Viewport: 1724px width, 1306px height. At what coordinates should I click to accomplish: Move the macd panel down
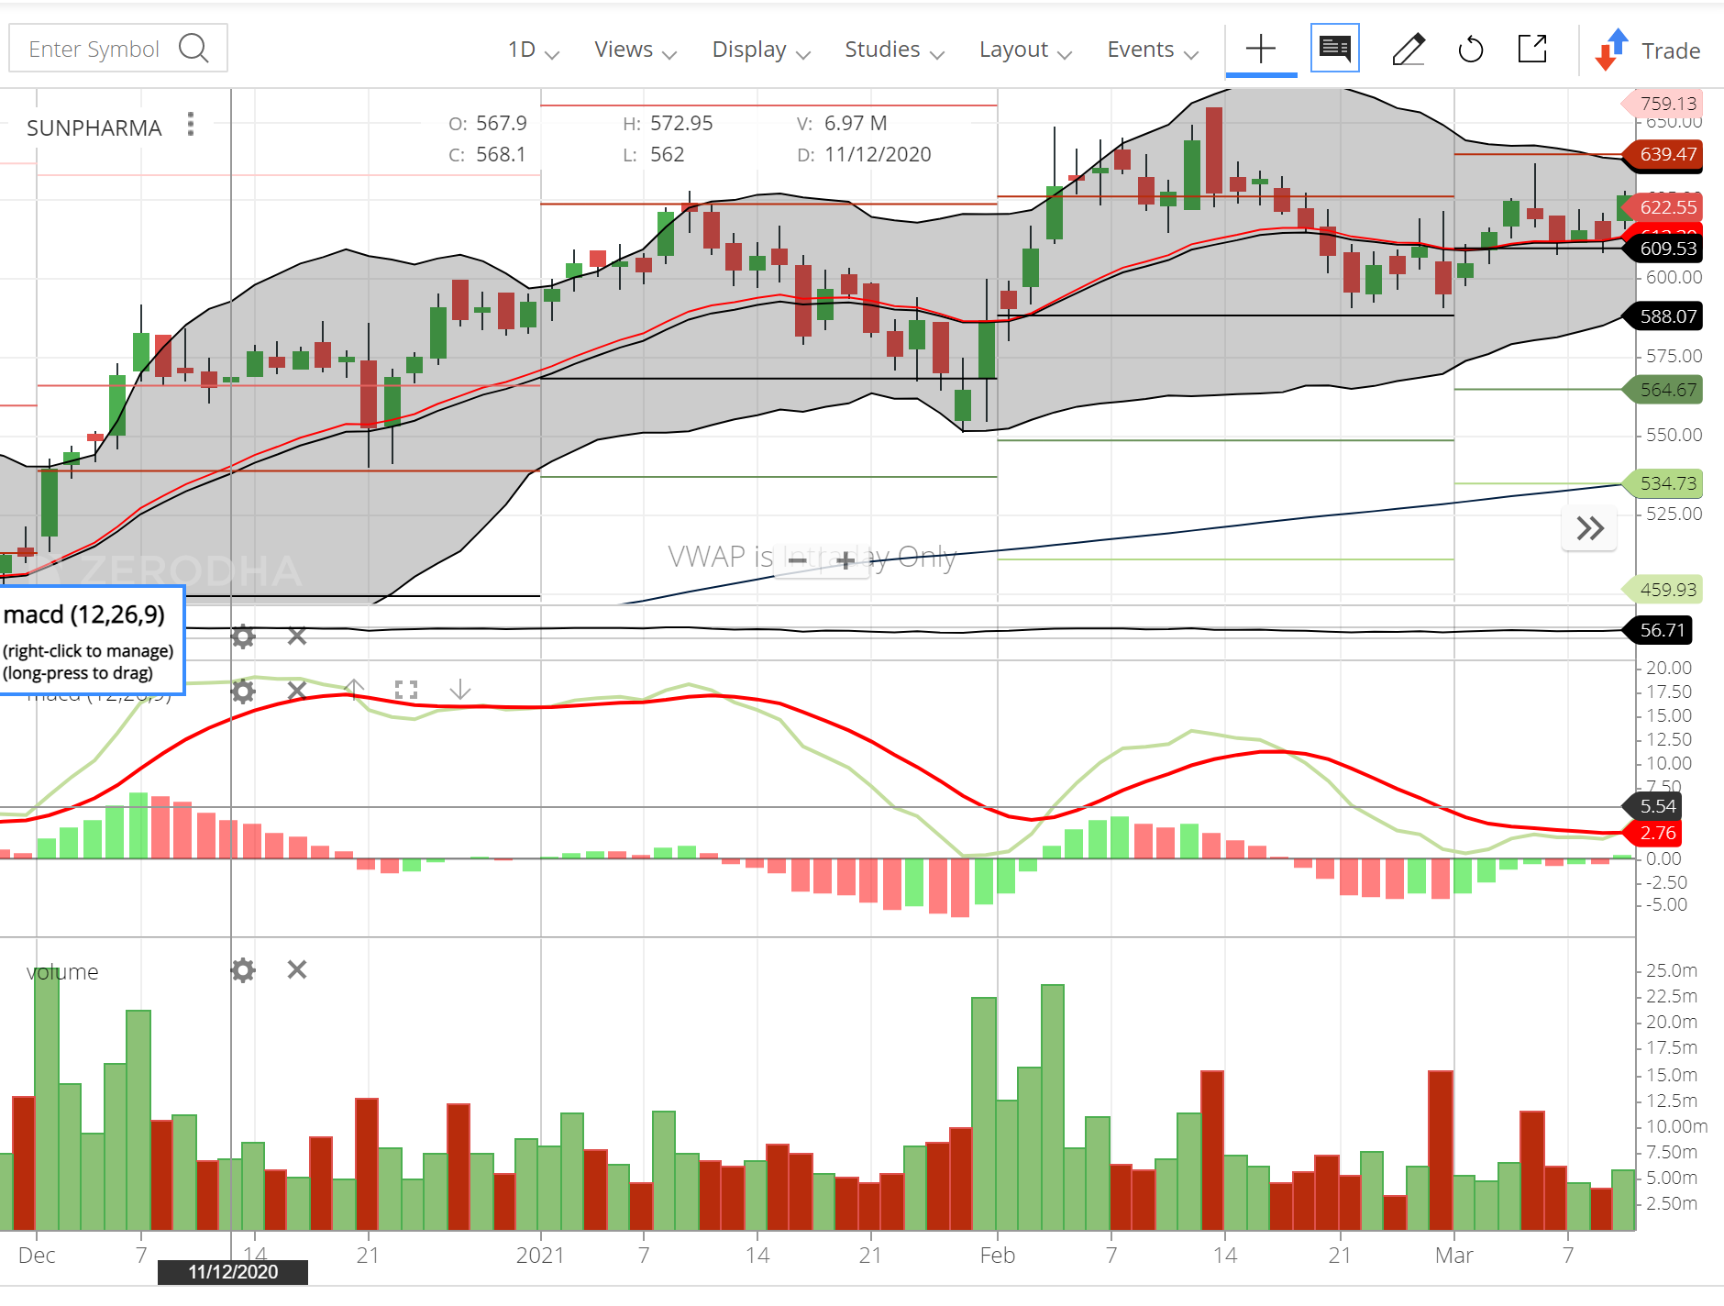[460, 690]
